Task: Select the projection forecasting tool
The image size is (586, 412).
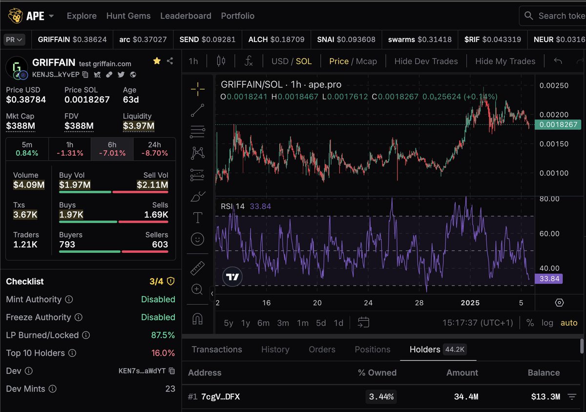Action: click(x=197, y=174)
